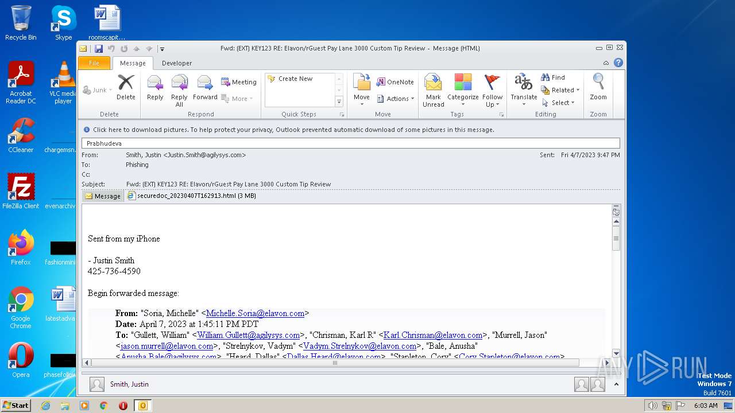Open Firefox desktop shortcut
The height and width of the screenshot is (413, 735).
[x=21, y=247]
